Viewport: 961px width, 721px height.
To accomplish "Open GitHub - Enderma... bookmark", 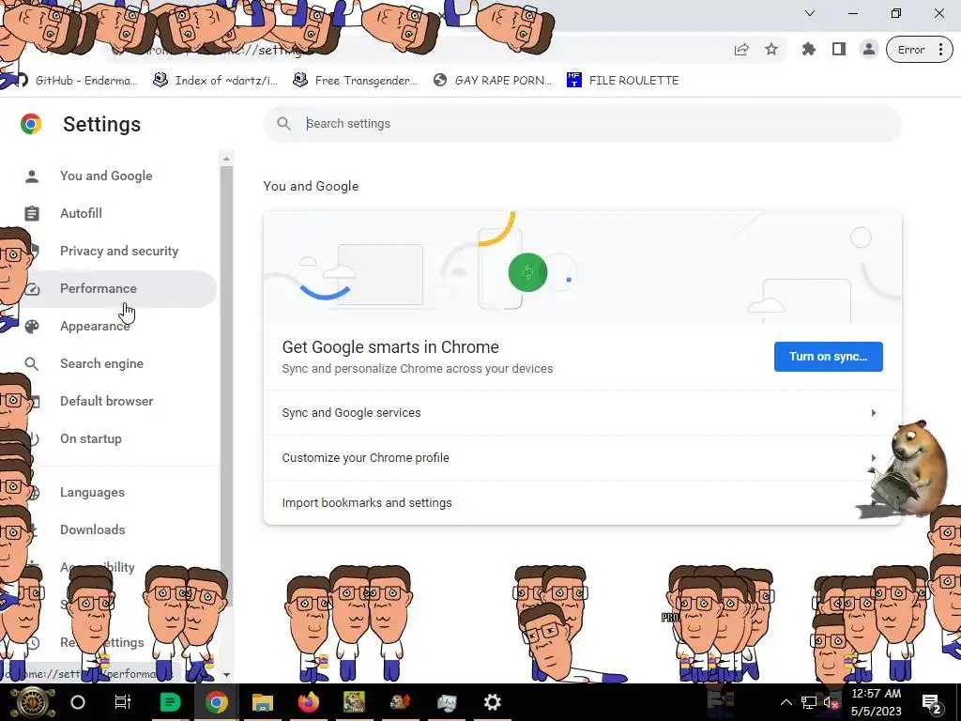I will point(77,81).
